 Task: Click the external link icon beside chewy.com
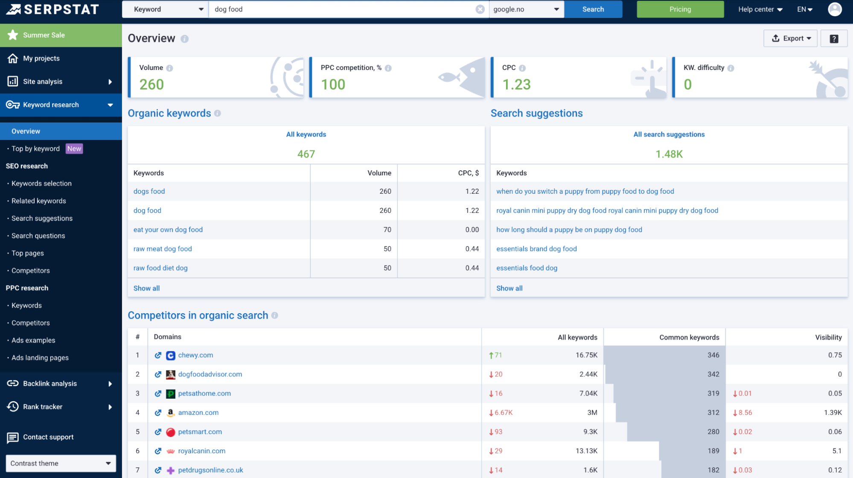(158, 355)
